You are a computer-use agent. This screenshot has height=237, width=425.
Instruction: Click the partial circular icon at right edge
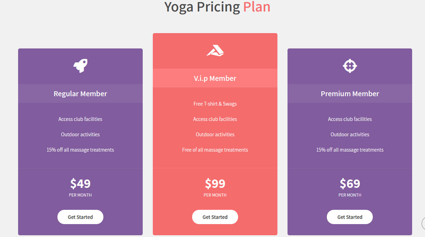pyautogui.click(x=423, y=223)
